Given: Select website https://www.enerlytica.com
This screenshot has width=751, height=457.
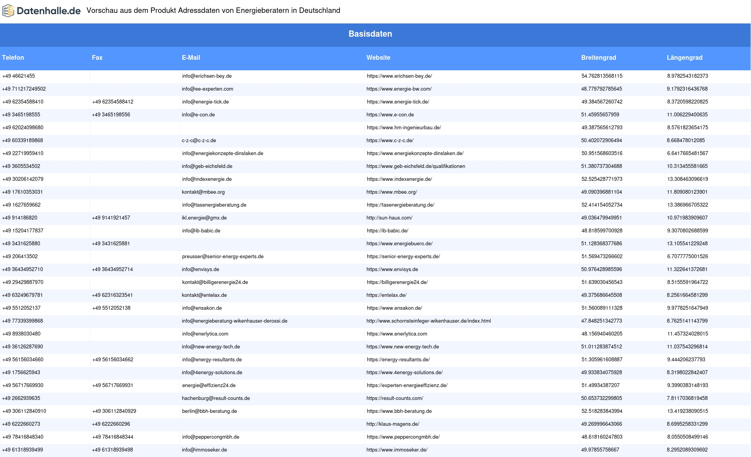Looking at the screenshot, I should [x=397, y=334].
